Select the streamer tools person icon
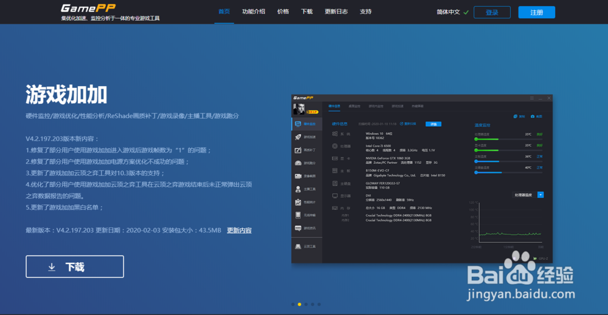 click(298, 189)
